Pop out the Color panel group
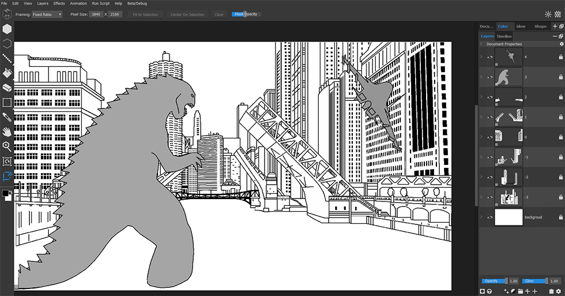565x296 pixels. point(562,27)
